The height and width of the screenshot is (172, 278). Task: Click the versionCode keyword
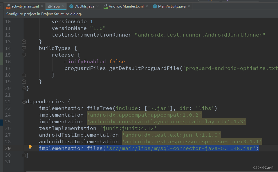coord(69,22)
